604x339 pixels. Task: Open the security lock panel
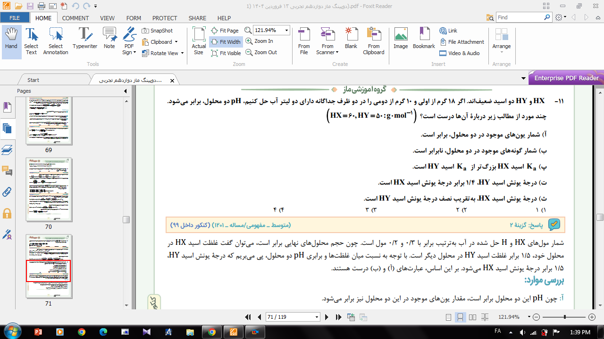pos(7,213)
